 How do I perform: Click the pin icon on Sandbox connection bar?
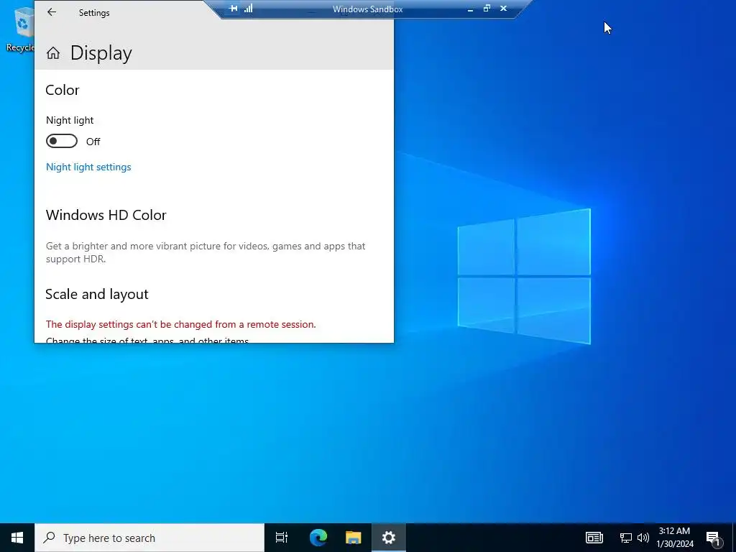(x=233, y=9)
